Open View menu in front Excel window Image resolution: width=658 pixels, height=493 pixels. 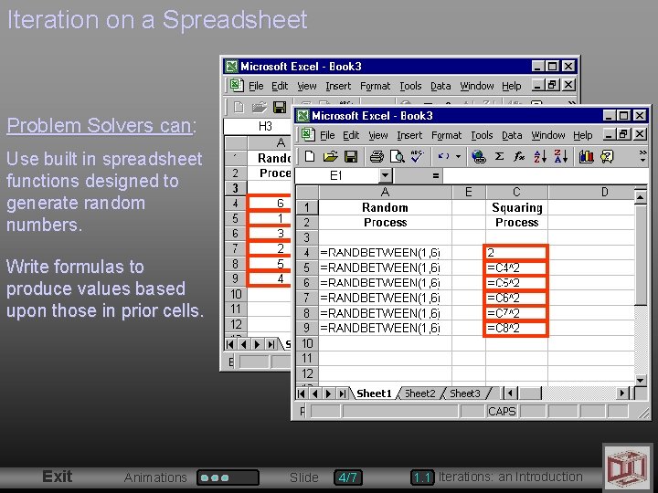pyautogui.click(x=378, y=135)
